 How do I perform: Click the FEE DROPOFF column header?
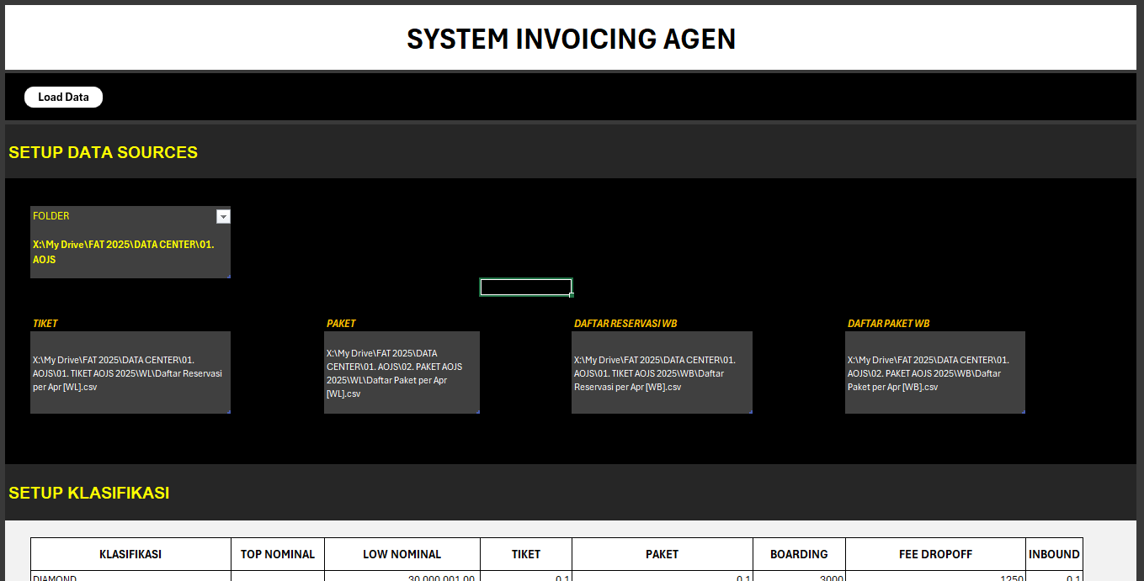point(934,554)
